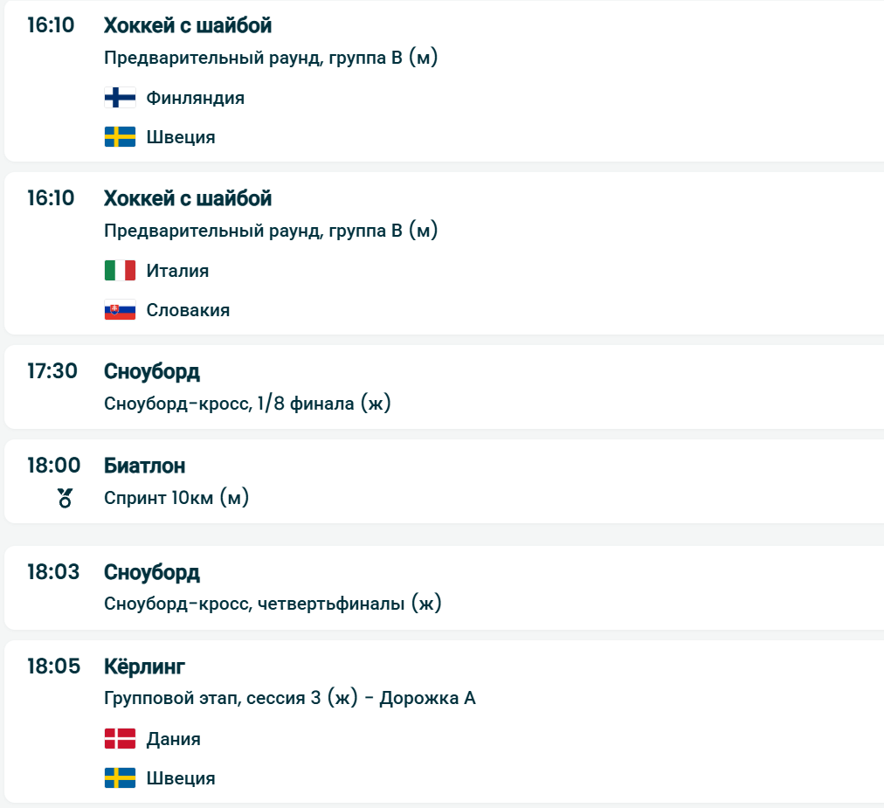Select the Дания team name
The width and height of the screenshot is (884, 808).
tap(174, 739)
